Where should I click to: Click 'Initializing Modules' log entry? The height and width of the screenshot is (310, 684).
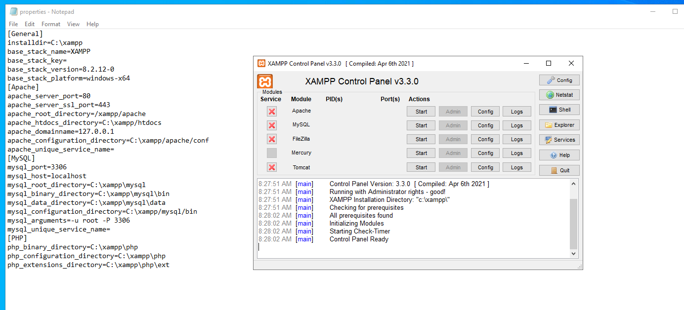(x=357, y=224)
